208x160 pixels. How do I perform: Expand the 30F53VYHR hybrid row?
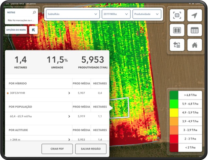click(x=69, y=93)
